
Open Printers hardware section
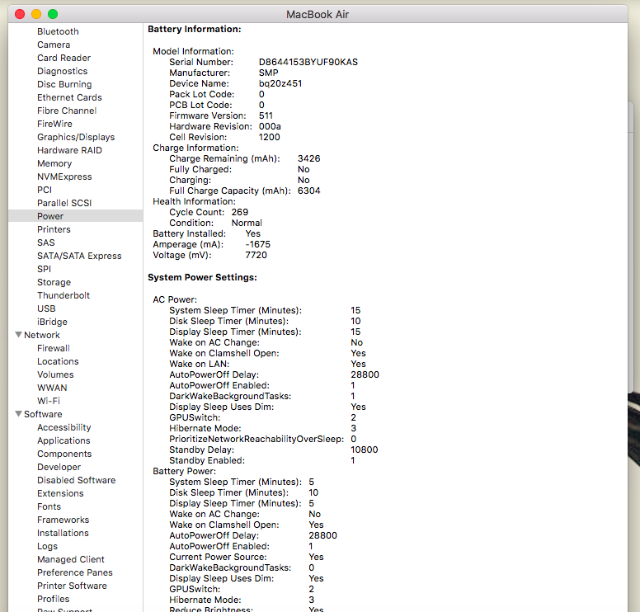click(54, 229)
